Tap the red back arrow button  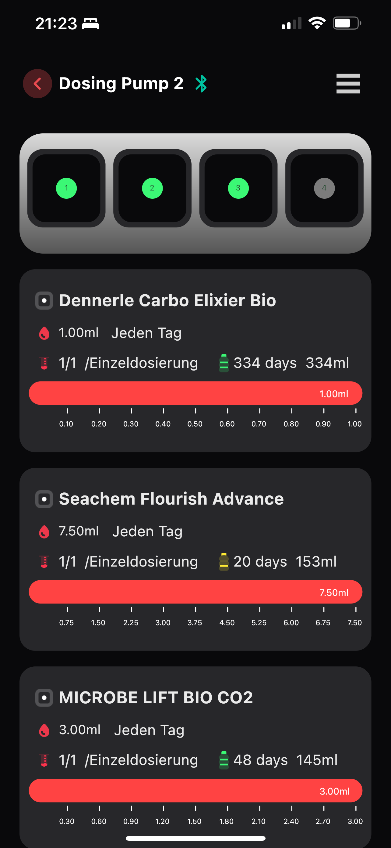click(x=37, y=84)
